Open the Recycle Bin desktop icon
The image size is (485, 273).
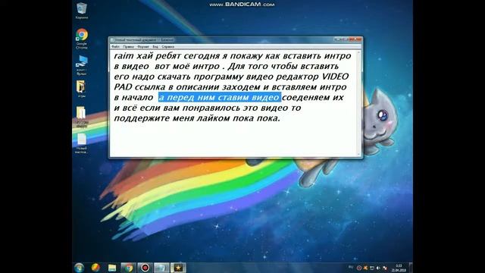pos(82,10)
